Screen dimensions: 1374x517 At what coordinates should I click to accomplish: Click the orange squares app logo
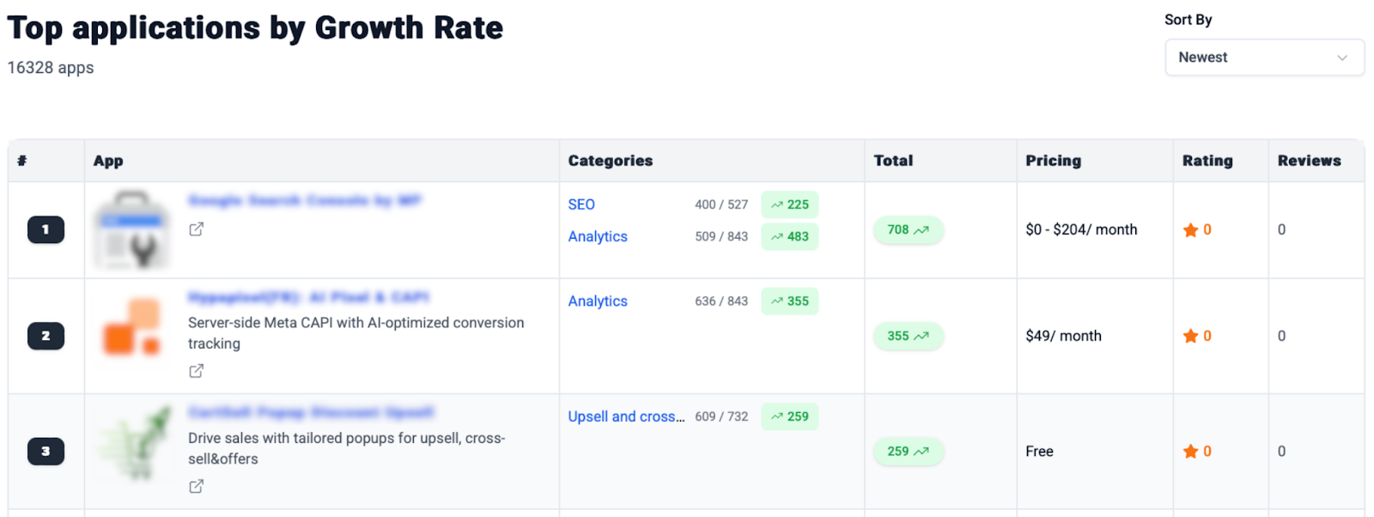coord(133,327)
